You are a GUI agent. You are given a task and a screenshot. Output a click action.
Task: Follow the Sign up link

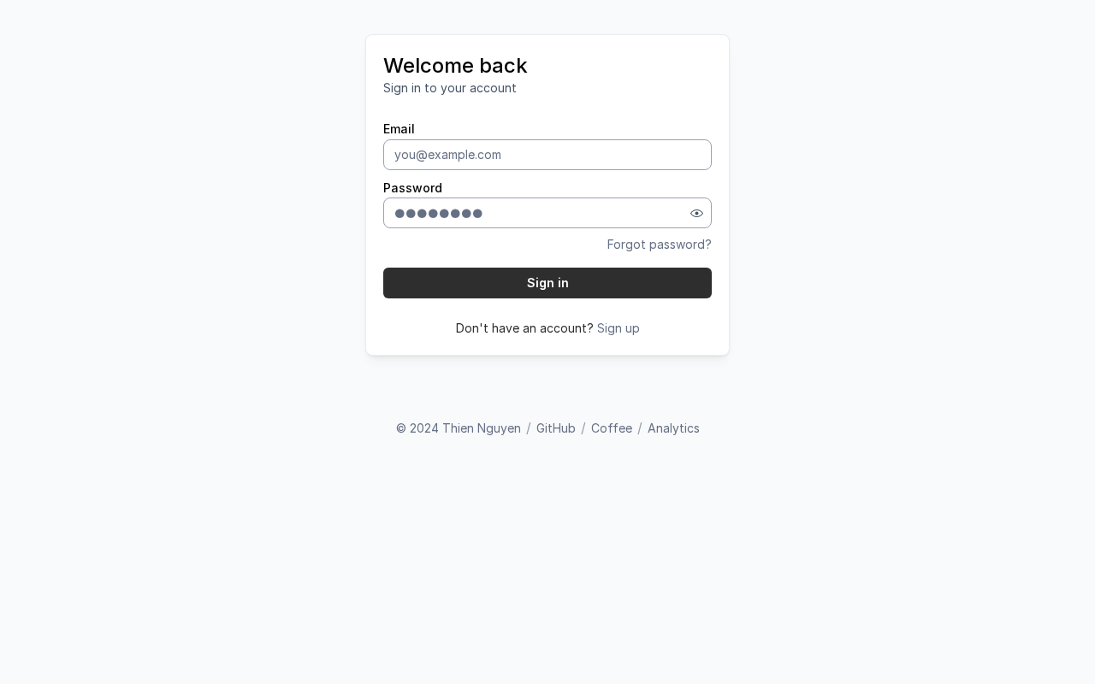pyautogui.click(x=618, y=328)
